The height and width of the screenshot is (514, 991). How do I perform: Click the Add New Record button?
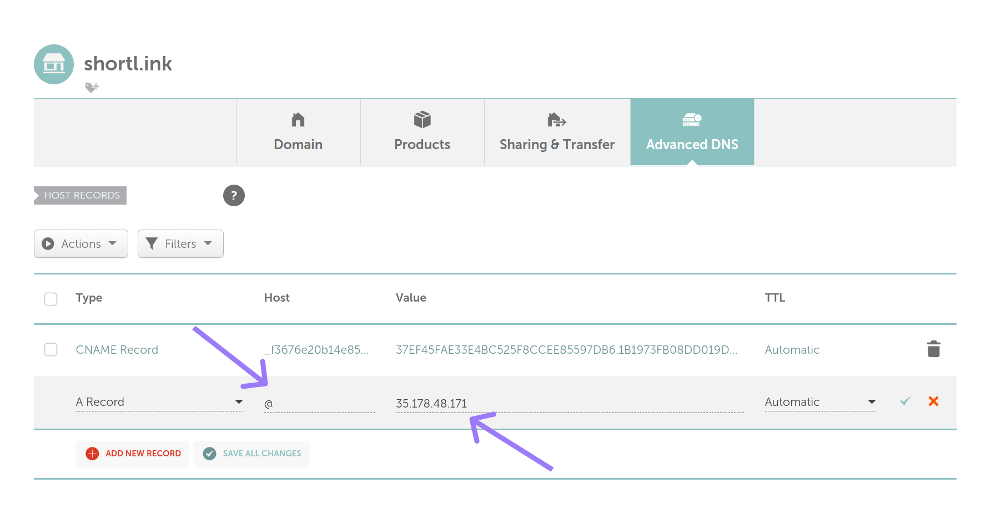(132, 454)
